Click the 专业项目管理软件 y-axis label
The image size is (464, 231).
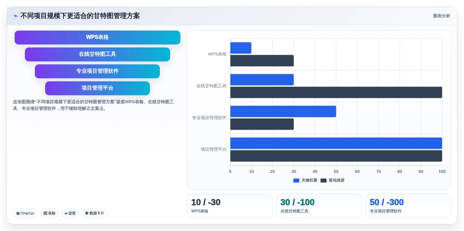pos(209,118)
